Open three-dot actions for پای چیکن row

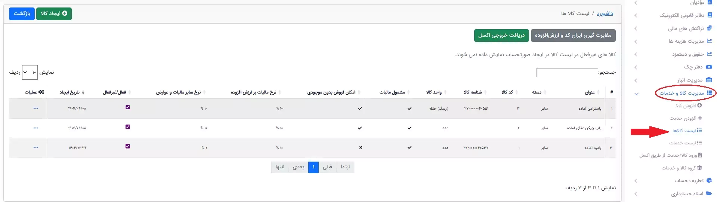[x=36, y=128]
